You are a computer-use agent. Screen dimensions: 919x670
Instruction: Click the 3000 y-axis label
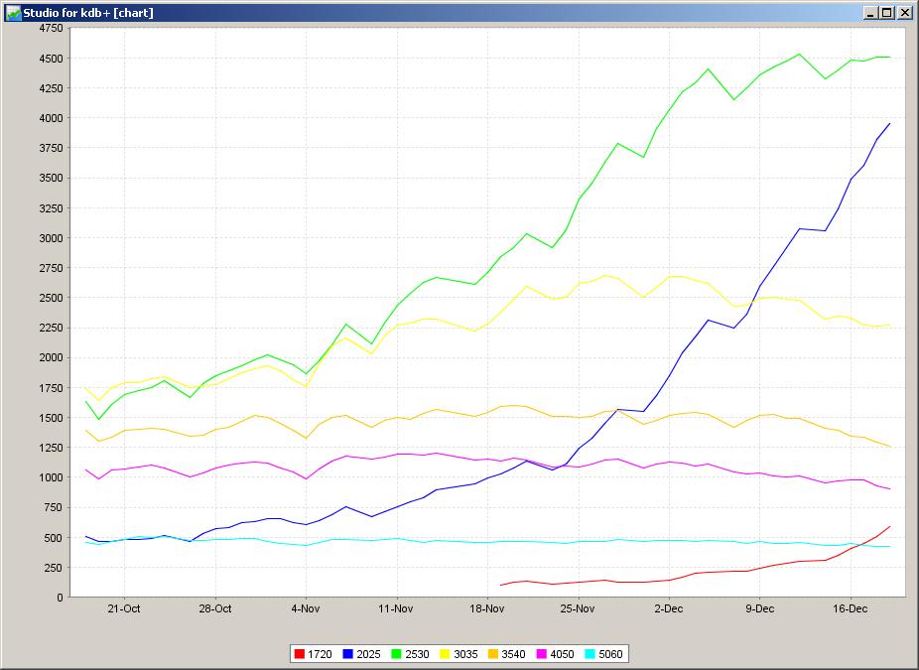coord(51,238)
